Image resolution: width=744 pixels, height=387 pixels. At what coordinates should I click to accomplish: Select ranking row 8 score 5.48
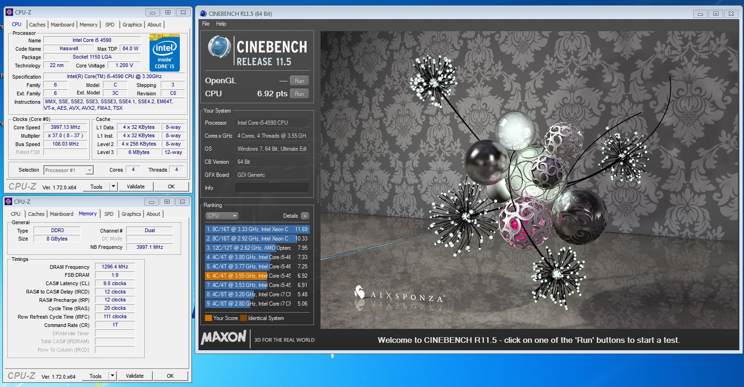click(x=257, y=294)
